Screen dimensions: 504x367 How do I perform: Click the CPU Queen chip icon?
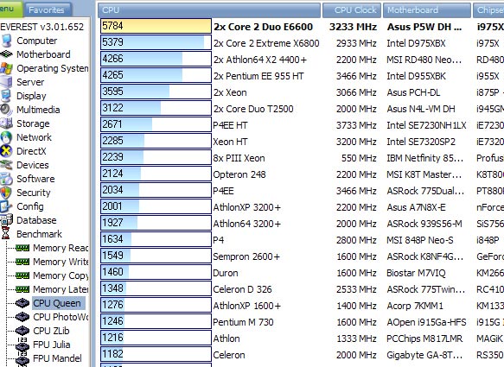point(22,303)
